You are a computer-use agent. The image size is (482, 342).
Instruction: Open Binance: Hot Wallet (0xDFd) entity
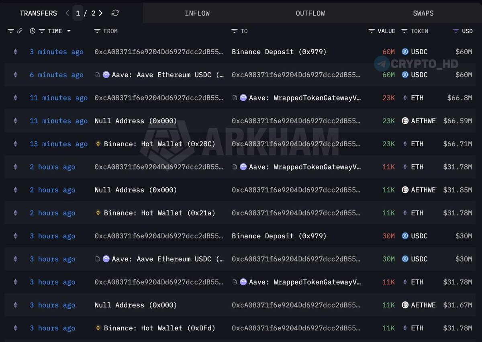(x=159, y=328)
